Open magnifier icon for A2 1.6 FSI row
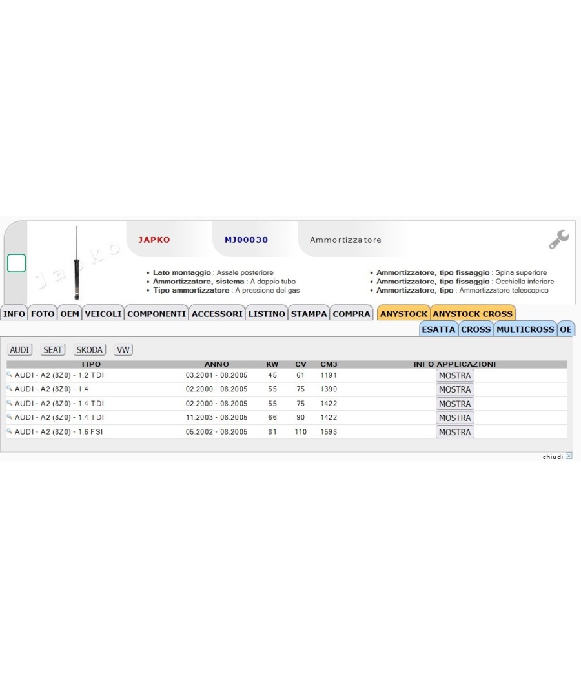This screenshot has height=678, width=581. pyautogui.click(x=9, y=431)
